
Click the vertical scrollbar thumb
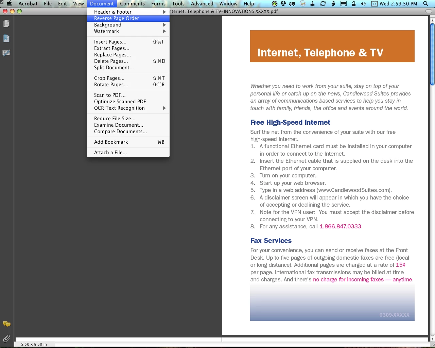tap(432, 54)
